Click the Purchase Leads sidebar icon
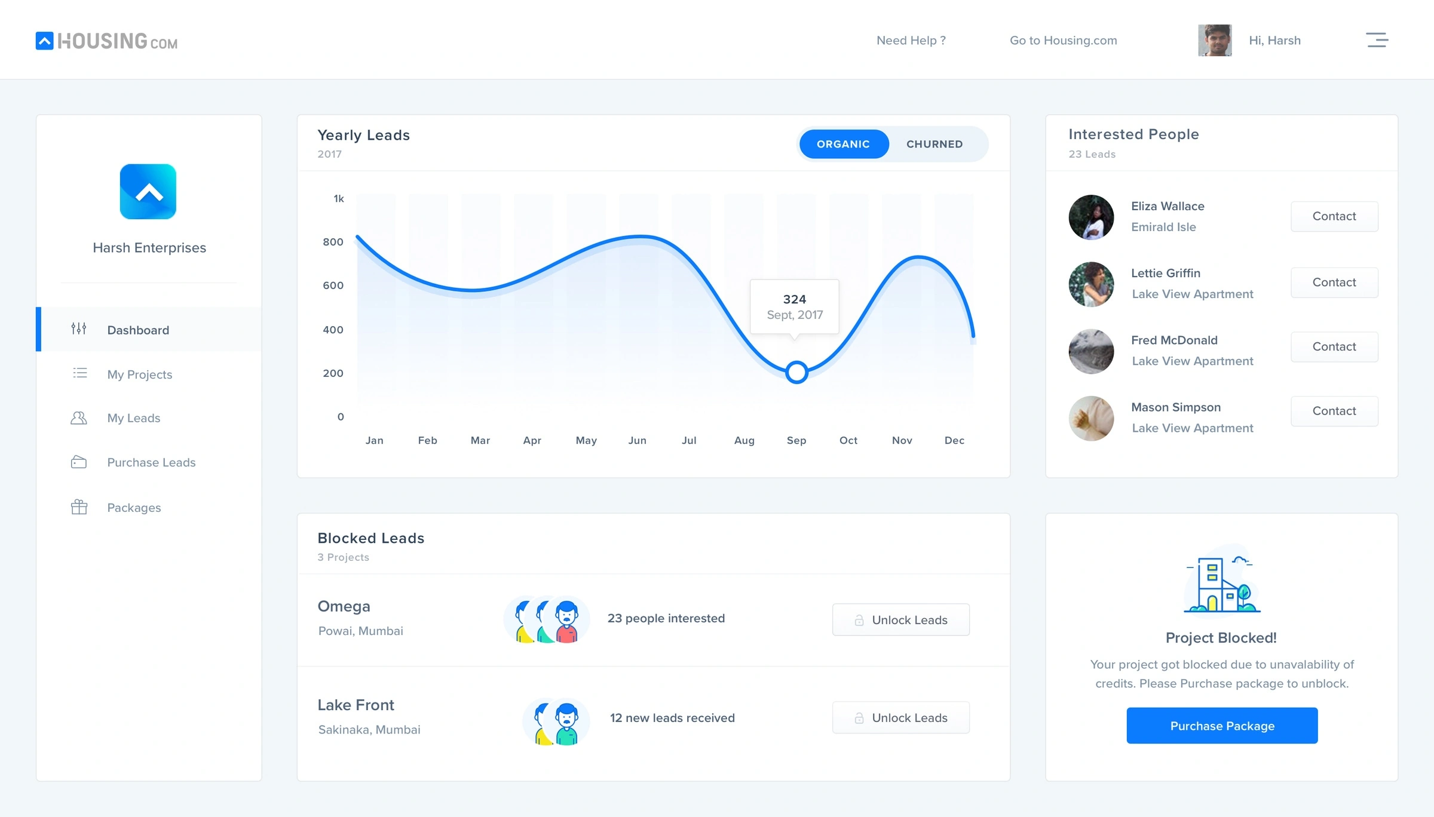 click(79, 462)
